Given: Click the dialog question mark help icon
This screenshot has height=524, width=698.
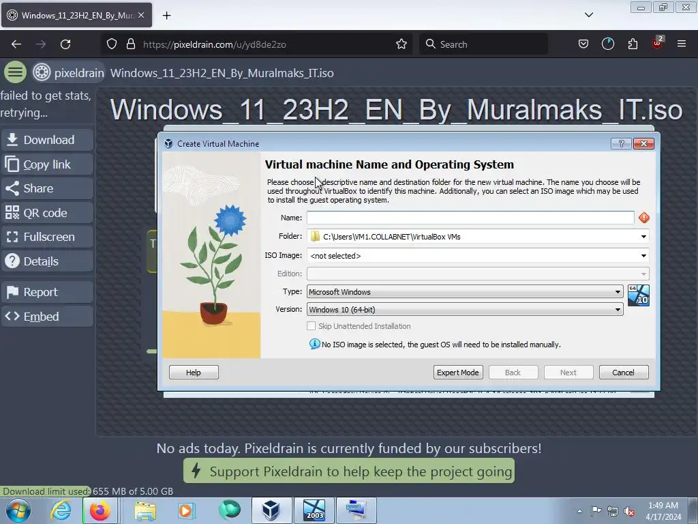Looking at the screenshot, I should [x=622, y=143].
